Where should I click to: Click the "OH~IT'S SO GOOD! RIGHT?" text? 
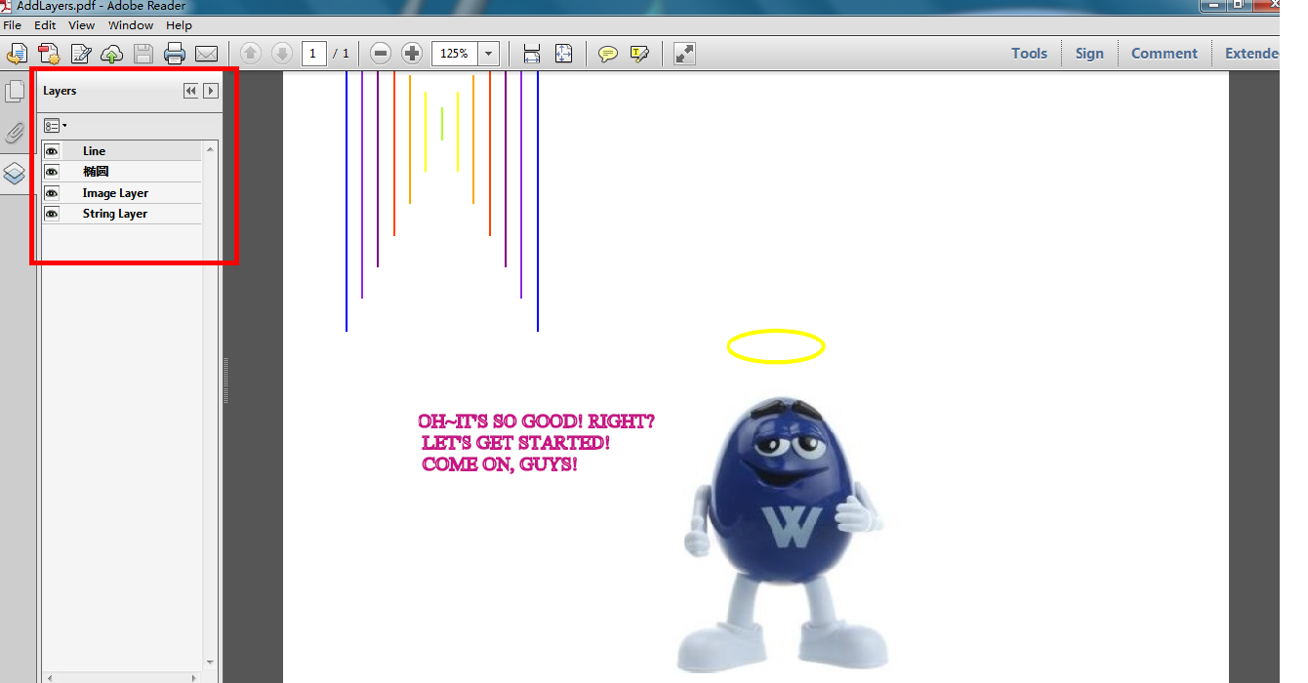tap(537, 422)
